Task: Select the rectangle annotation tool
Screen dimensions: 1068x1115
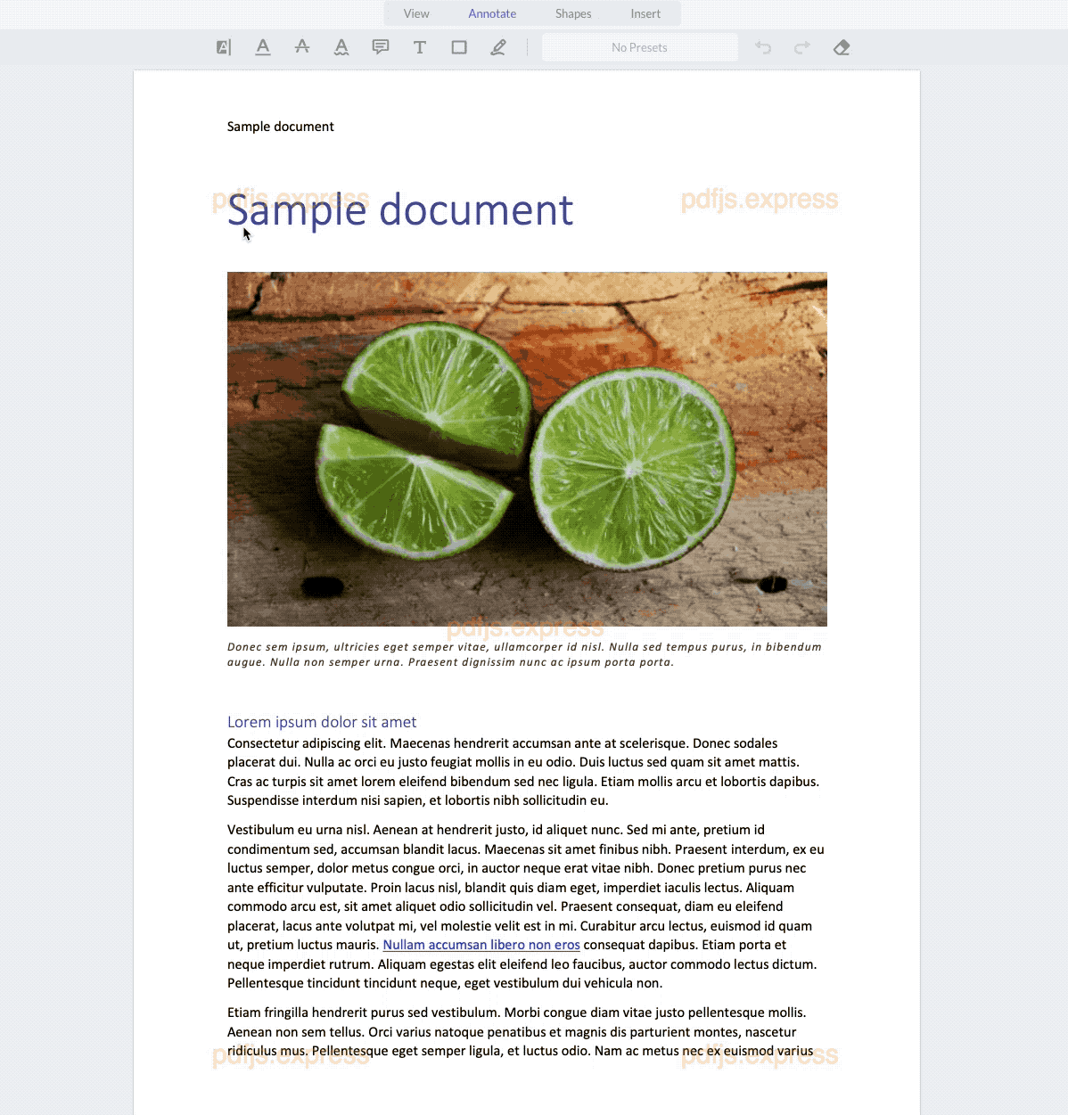Action: [459, 47]
